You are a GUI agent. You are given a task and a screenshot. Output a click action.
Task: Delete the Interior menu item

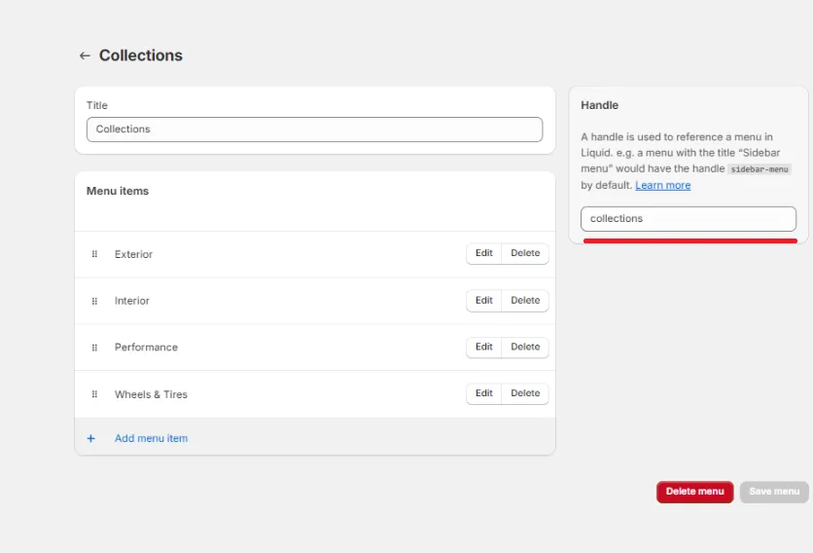click(525, 300)
